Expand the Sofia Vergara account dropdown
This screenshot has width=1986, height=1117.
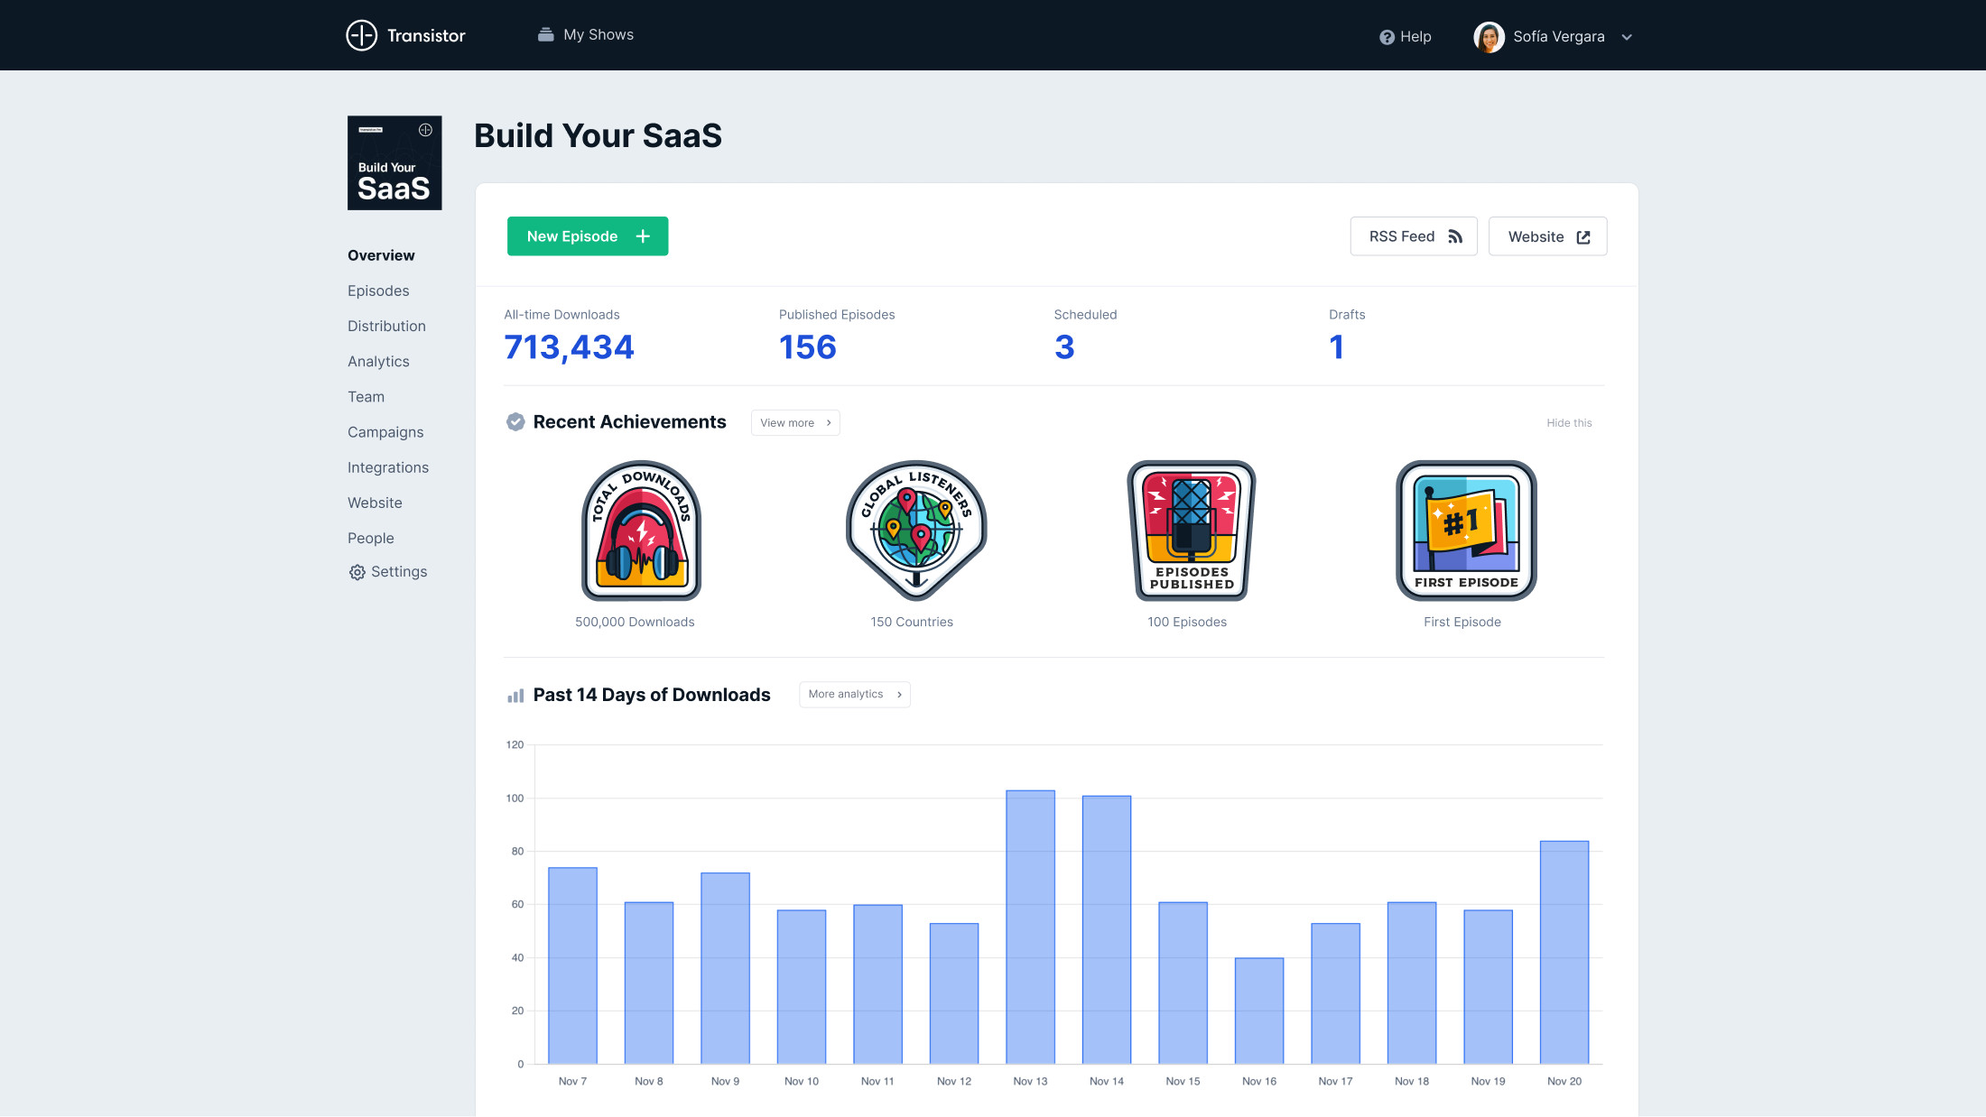tap(1627, 37)
